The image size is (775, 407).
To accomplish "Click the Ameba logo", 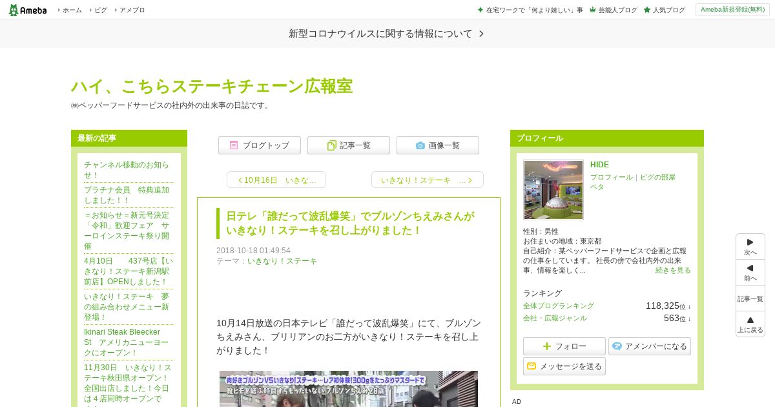I will point(27,10).
